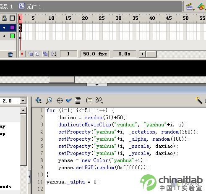Open the Edit Symbols shapes menu
The image size is (206, 194).
click(201, 7)
